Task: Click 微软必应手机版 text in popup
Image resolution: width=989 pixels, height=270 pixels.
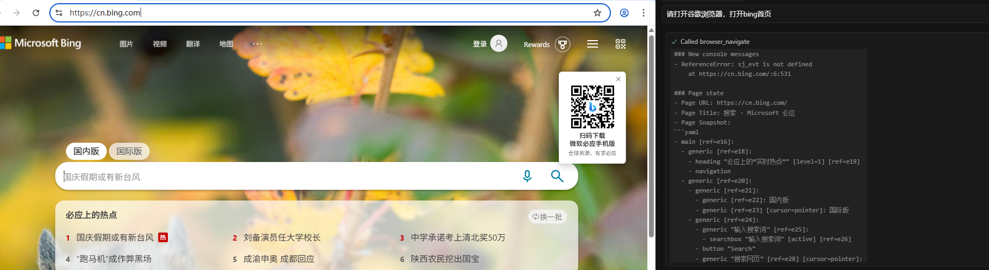Action: coord(592,144)
